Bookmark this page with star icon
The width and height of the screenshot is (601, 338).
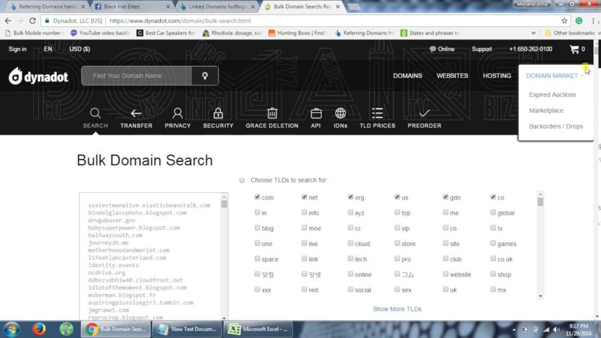[564, 21]
